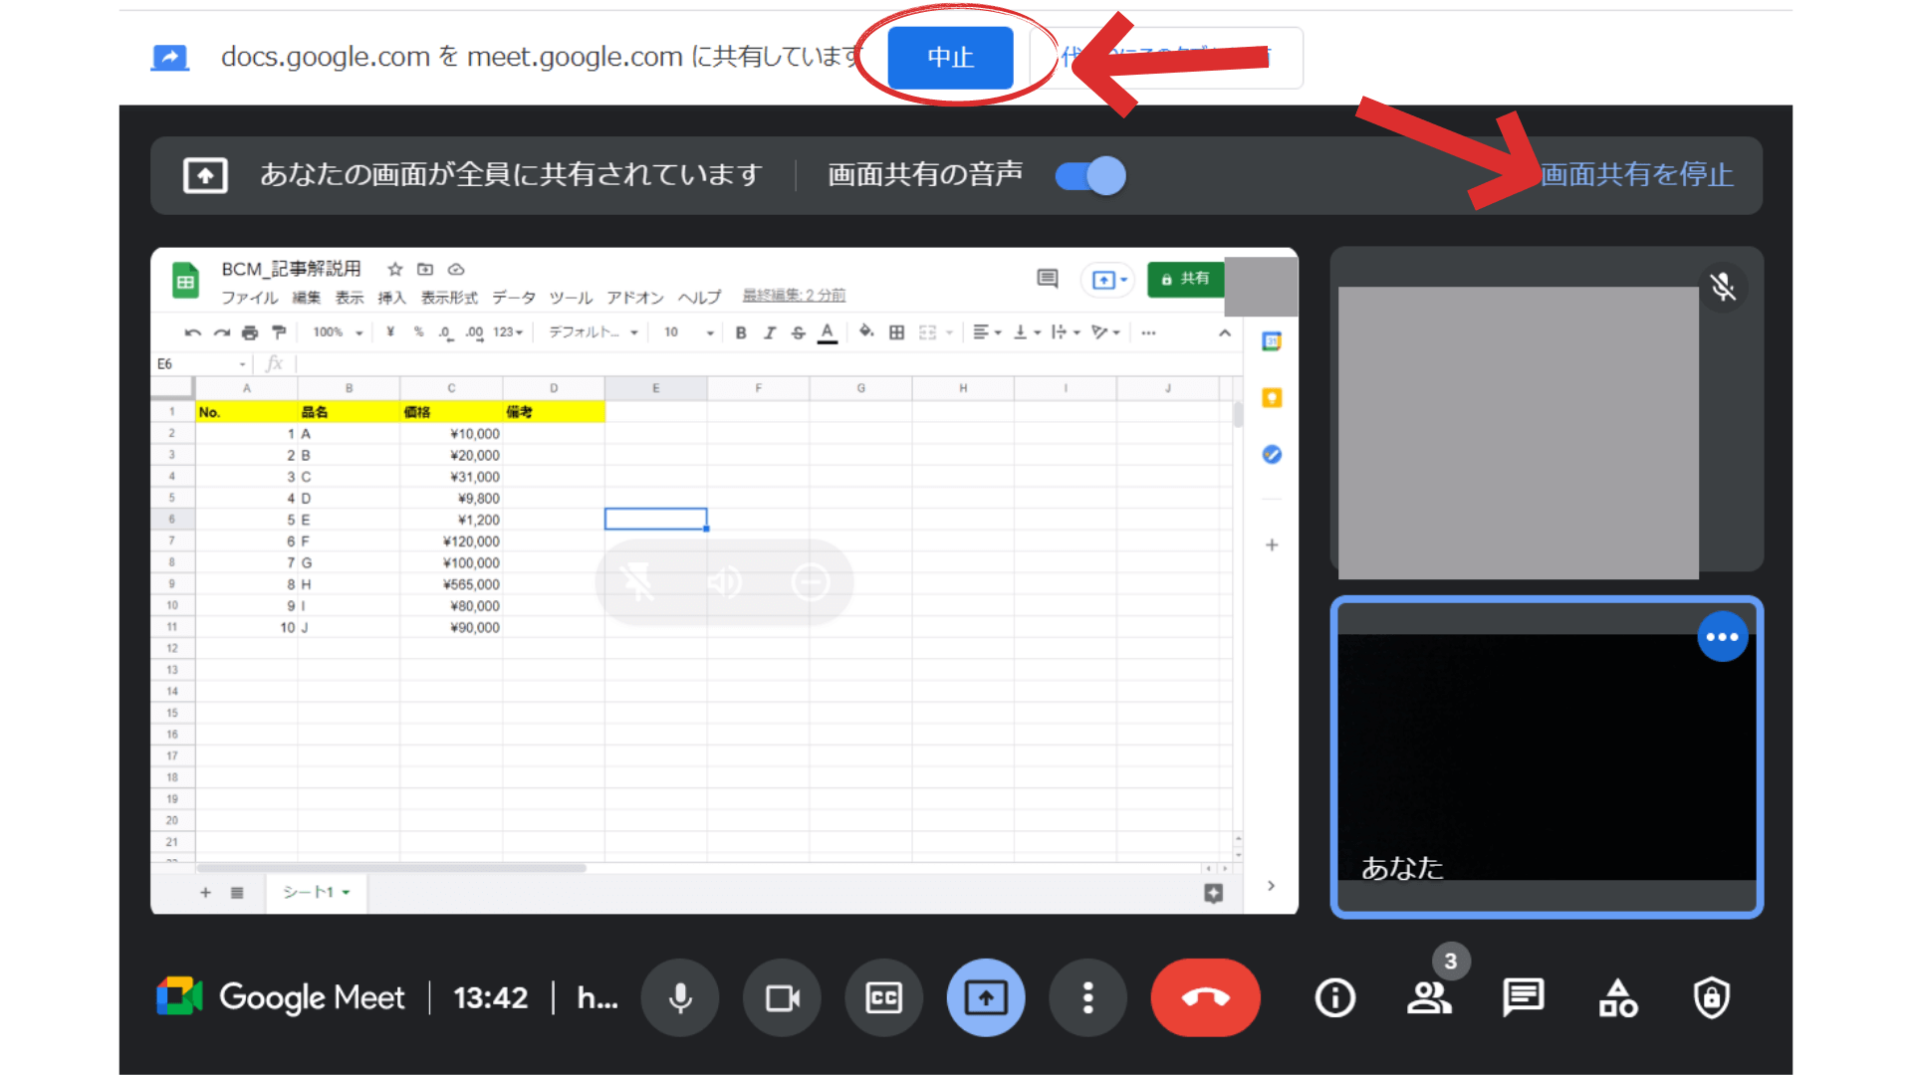The width and height of the screenshot is (1912, 1075).
Task: Open the デフォルト font dropdown
Action: pyautogui.click(x=590, y=332)
